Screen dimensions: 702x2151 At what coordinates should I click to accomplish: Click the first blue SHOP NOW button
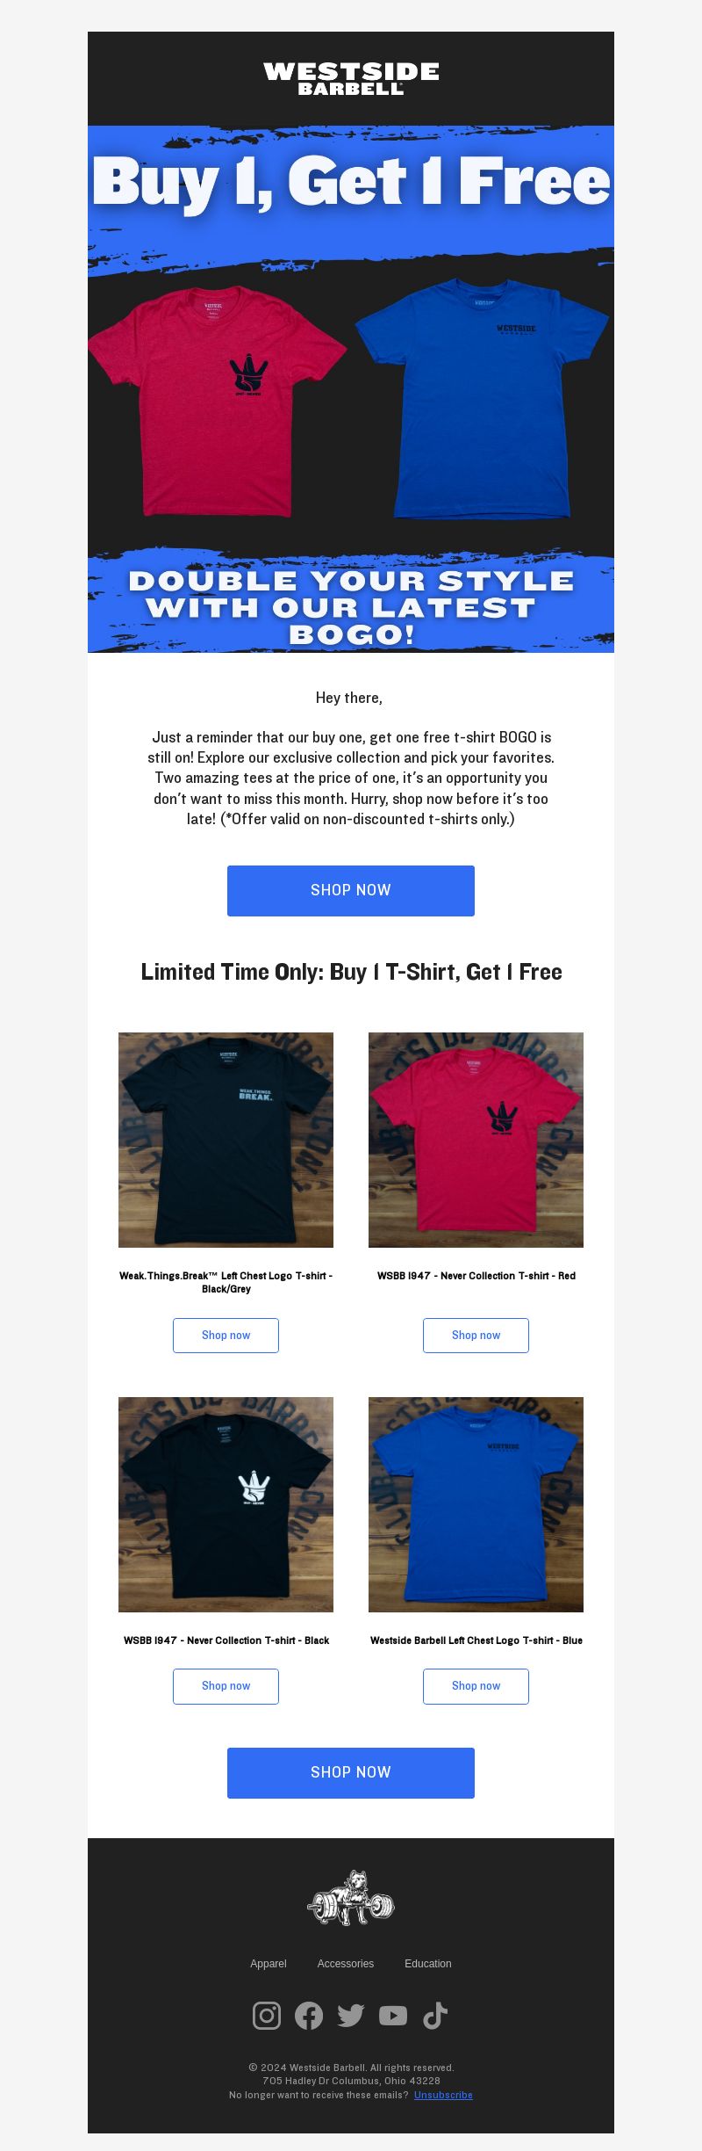click(351, 890)
